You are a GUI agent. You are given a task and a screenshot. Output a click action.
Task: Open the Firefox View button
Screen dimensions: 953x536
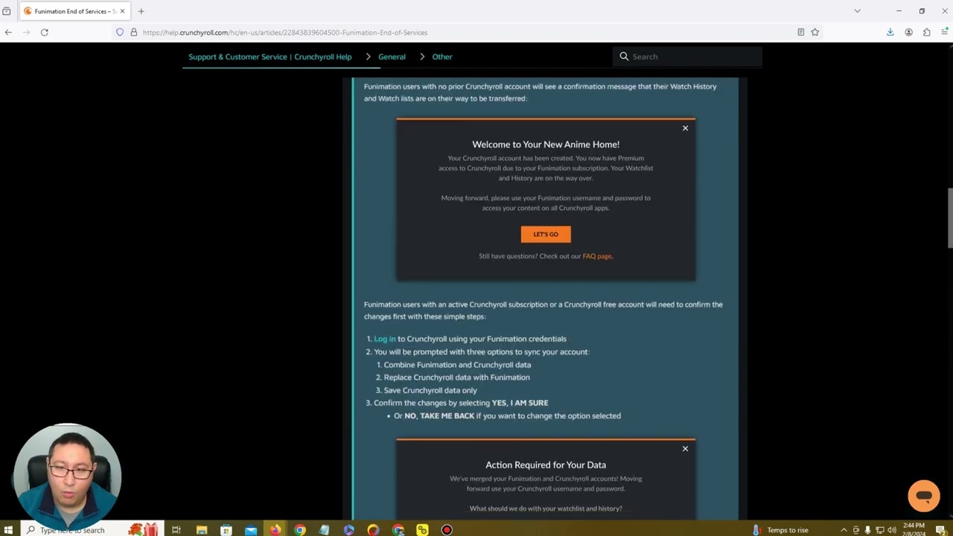(7, 11)
